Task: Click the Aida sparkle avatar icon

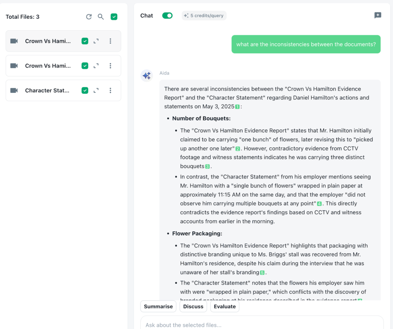Action: [x=147, y=76]
